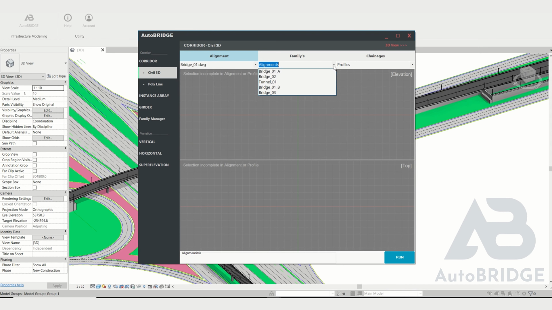552x310 pixels.
Task: Click the Utility menu item
Action: [x=79, y=36]
